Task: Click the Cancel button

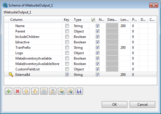Action: pos(142,104)
